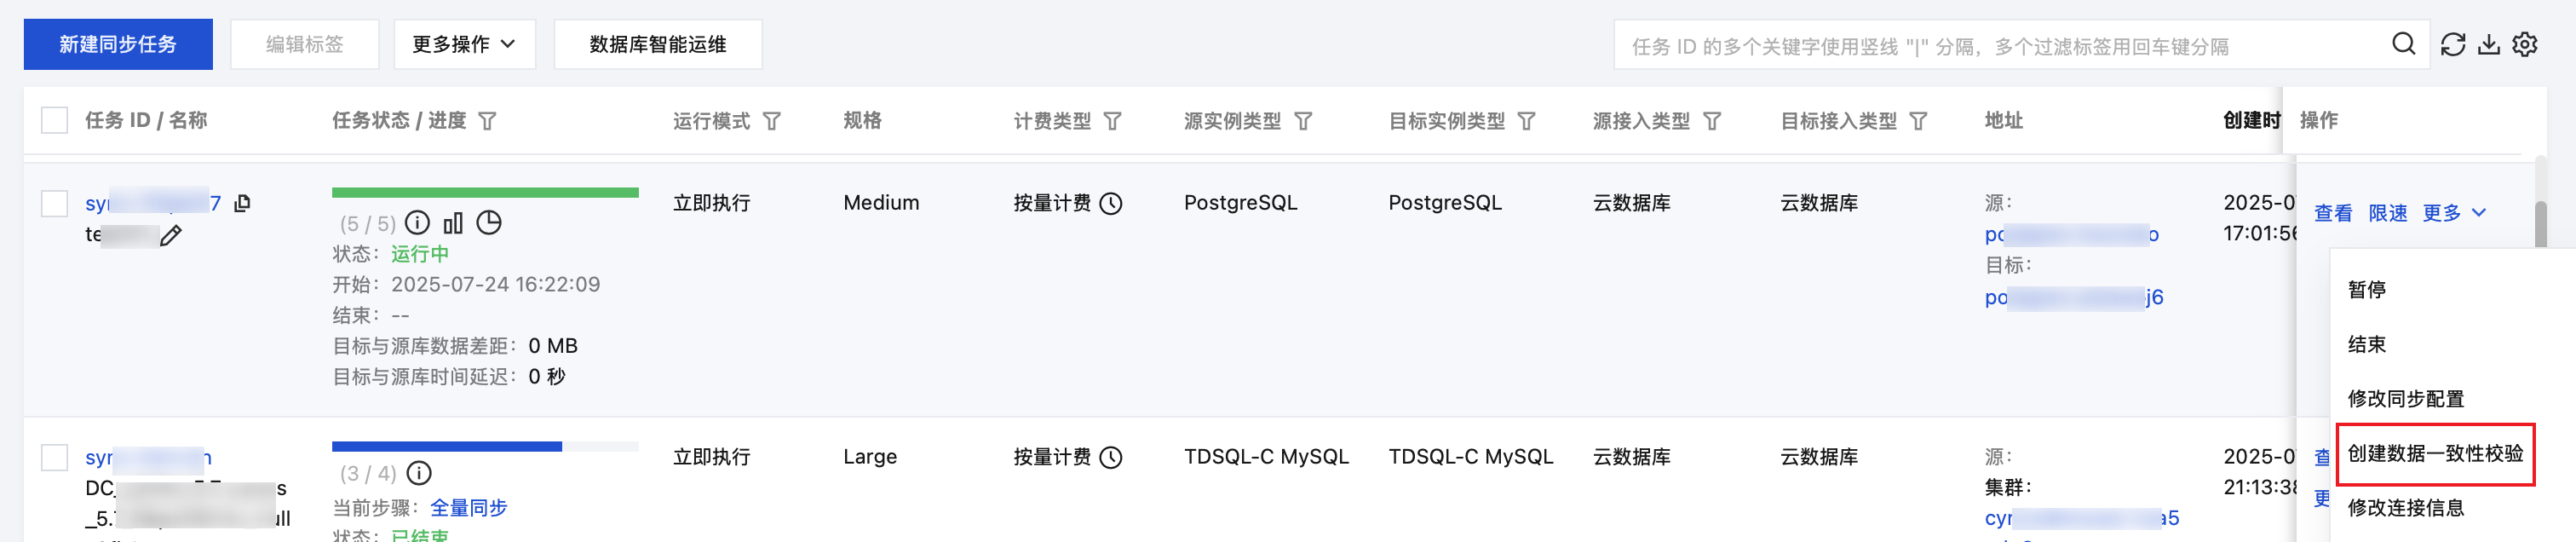Filter by task status funnel icon
The image size is (2576, 542).
[x=487, y=121]
